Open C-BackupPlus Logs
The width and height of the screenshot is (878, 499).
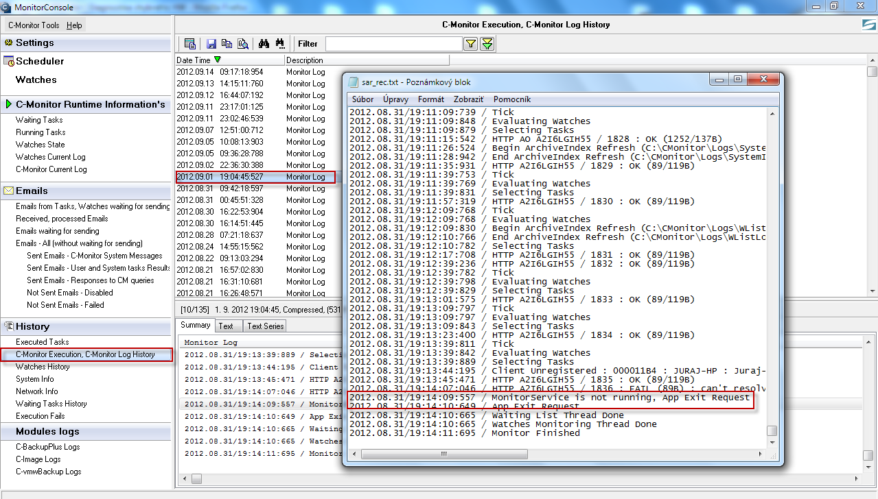point(47,447)
